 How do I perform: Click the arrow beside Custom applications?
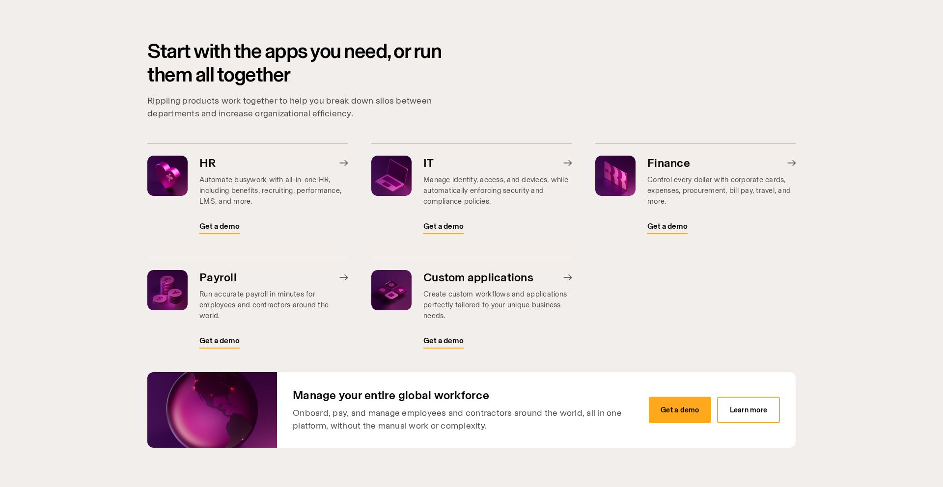[x=568, y=277]
